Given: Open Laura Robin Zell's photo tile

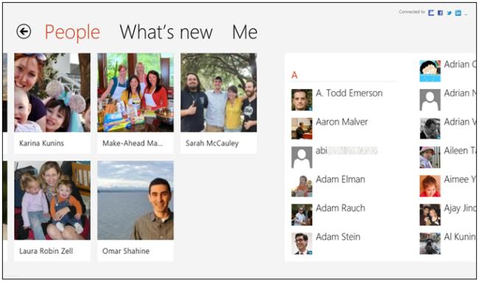Looking at the screenshot, I should [52, 211].
